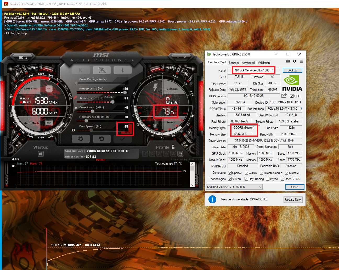
Task: Toggle the CUDA checkbox
Action: point(246,173)
